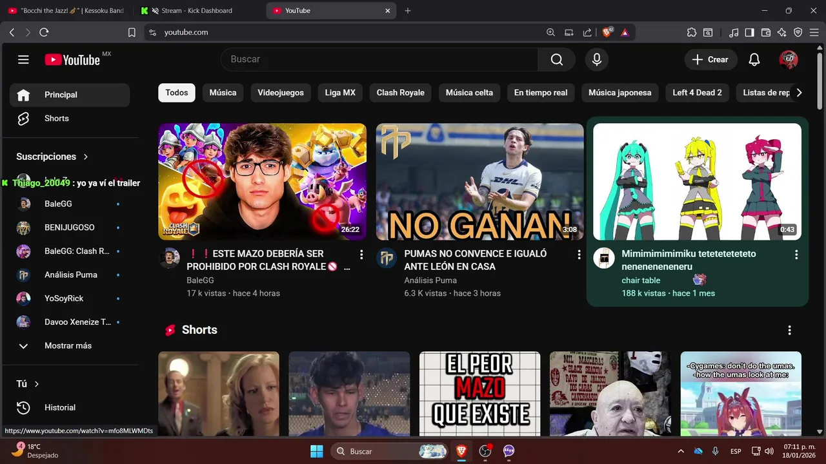Image resolution: width=826 pixels, height=464 pixels.
Task: Go back in browser history
Action: [x=12, y=32]
